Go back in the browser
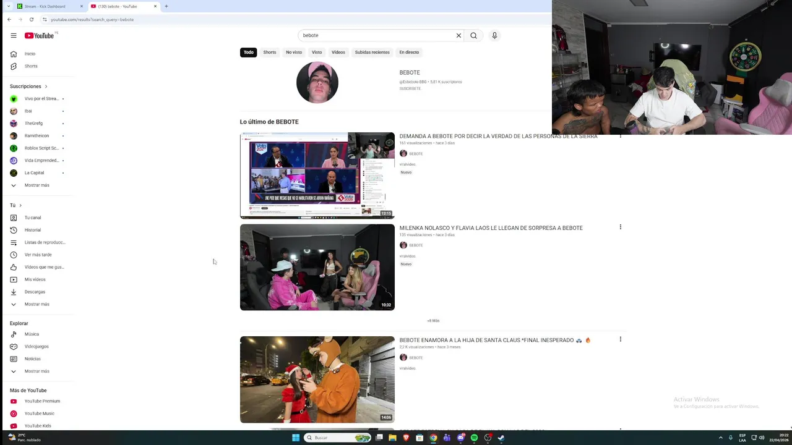The width and height of the screenshot is (792, 445). click(9, 19)
